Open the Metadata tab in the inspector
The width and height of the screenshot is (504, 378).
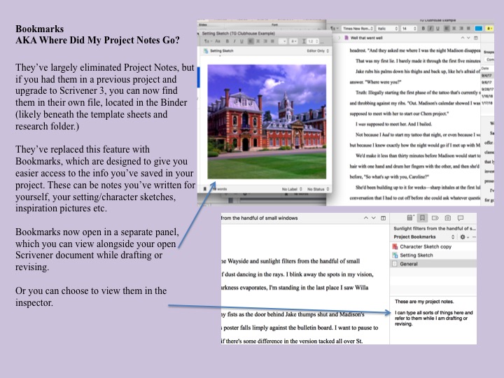(x=435, y=218)
